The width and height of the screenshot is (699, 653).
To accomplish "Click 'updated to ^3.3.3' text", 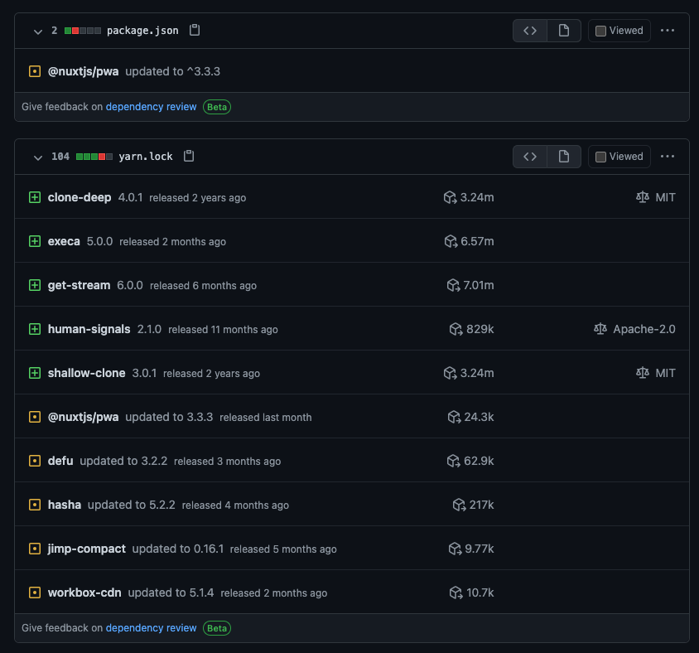I will click(172, 71).
